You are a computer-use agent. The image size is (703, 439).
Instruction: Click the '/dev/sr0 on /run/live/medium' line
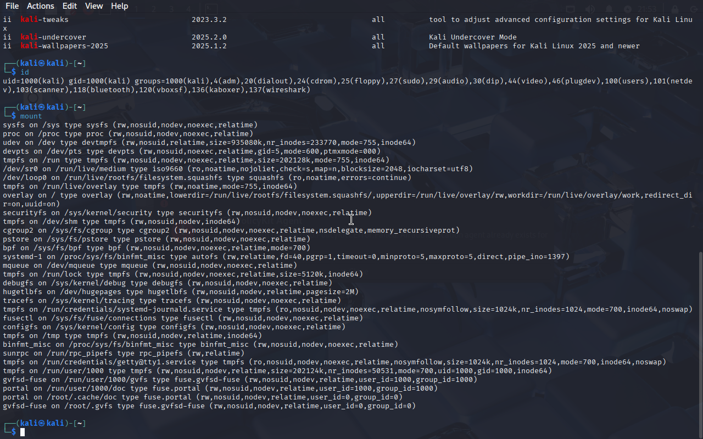tap(238, 169)
